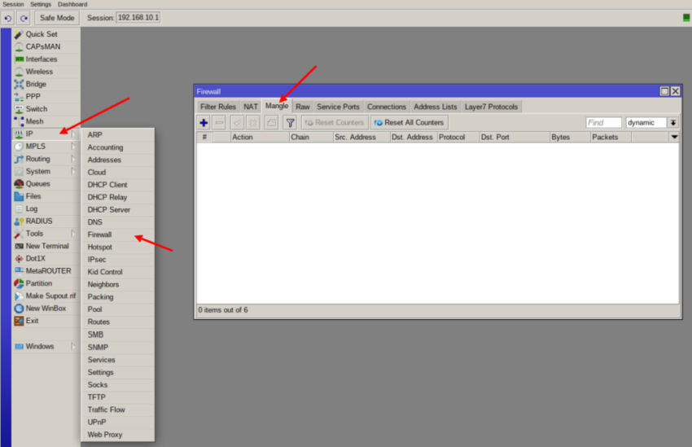This screenshot has width=692, height=447.
Task: Click Reset Counters button
Action: click(x=335, y=123)
